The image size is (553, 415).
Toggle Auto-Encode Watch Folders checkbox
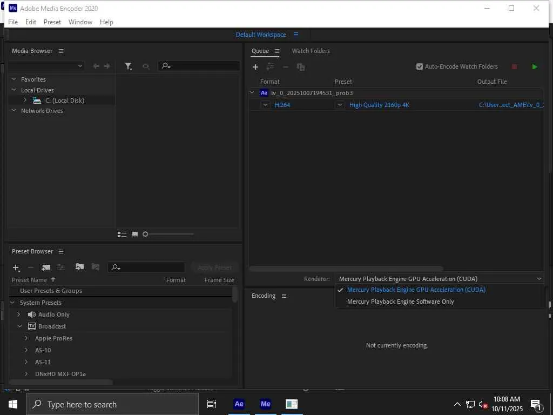[x=419, y=66]
